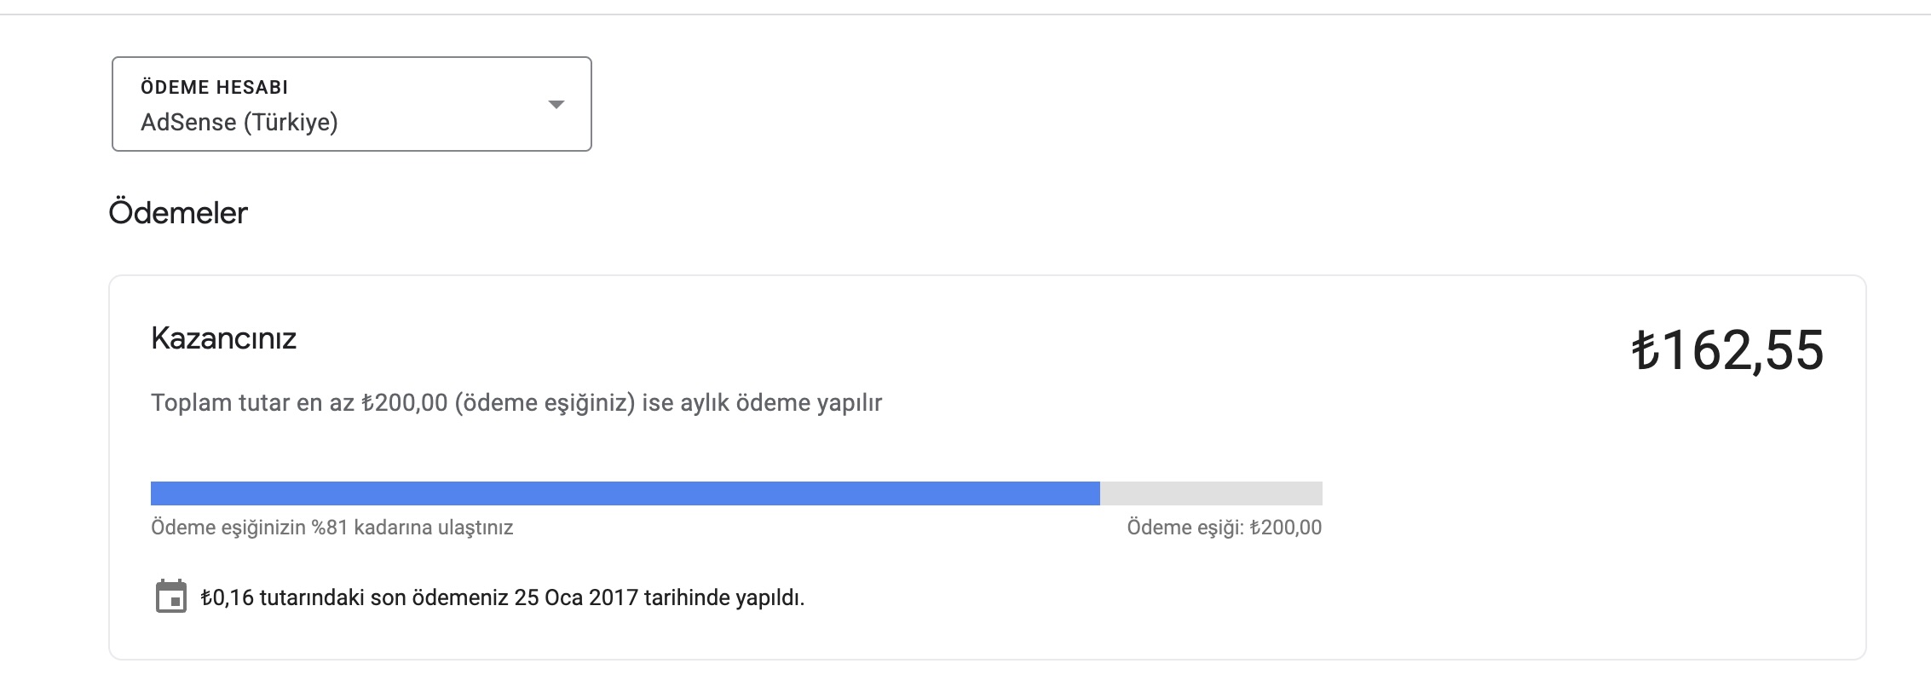Screen dimensions: 1931x675
Task: Open the AdSense (Türkiye) account selector
Action: click(x=352, y=104)
